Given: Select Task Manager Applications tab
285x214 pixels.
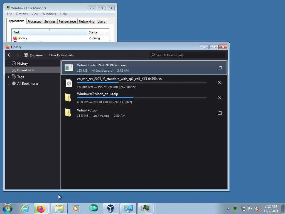Looking at the screenshot, I should pyautogui.click(x=16, y=21).
